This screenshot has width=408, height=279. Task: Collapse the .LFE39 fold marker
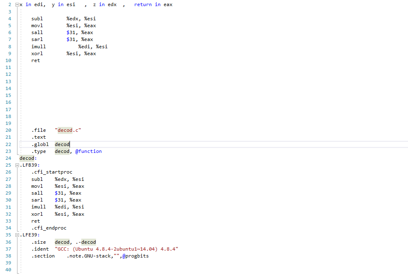tap(16, 235)
